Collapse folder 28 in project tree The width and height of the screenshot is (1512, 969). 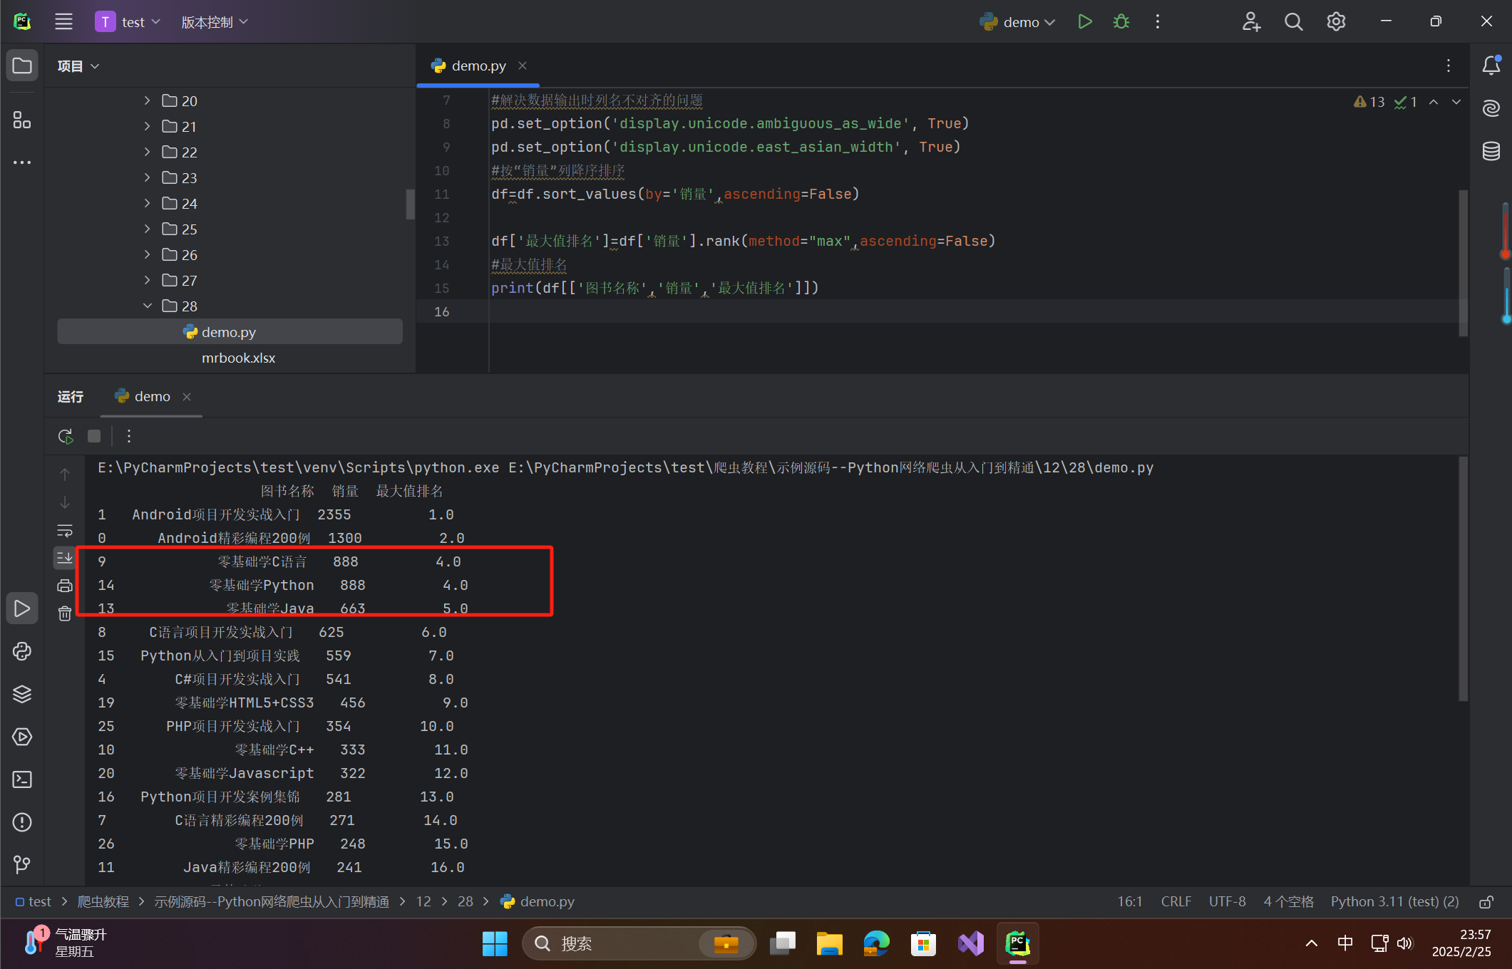click(148, 306)
